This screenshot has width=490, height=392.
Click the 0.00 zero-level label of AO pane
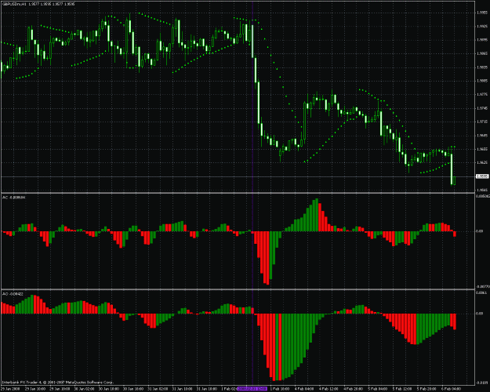tap(480, 314)
